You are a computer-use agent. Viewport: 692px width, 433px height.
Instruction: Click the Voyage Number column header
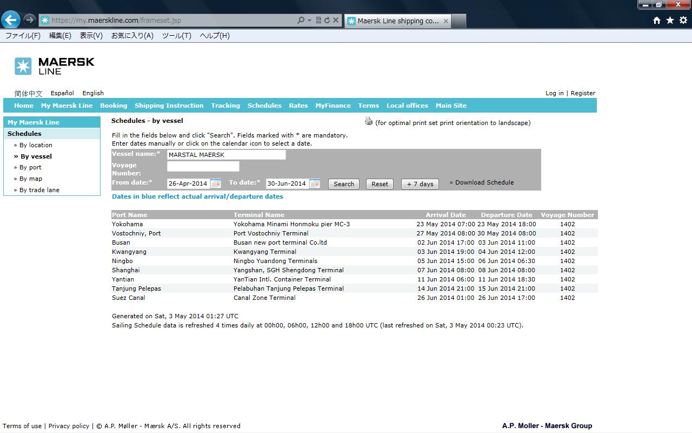pyautogui.click(x=567, y=215)
